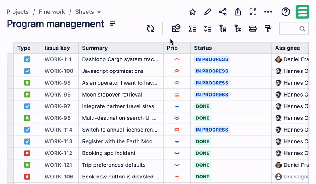Click Hannes assignee on WORK-112 row
This screenshot has width=316, height=184.
[292, 153]
